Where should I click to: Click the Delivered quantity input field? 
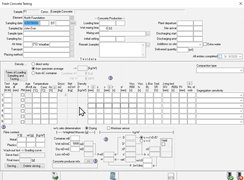pyautogui.click(x=183, y=50)
